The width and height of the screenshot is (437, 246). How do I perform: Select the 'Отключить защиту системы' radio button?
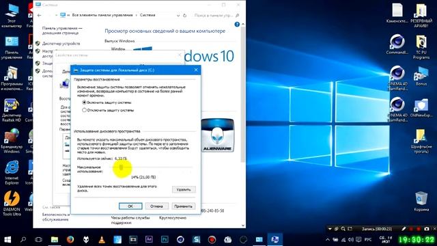pos(84,110)
